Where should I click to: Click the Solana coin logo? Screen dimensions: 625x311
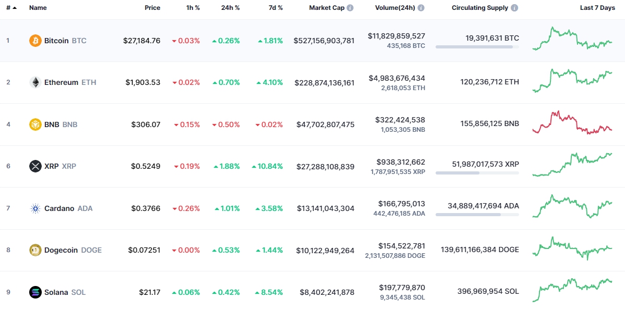(x=35, y=292)
